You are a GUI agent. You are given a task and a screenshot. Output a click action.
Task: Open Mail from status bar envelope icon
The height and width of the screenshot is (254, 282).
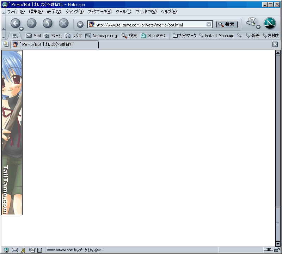pos(15,250)
